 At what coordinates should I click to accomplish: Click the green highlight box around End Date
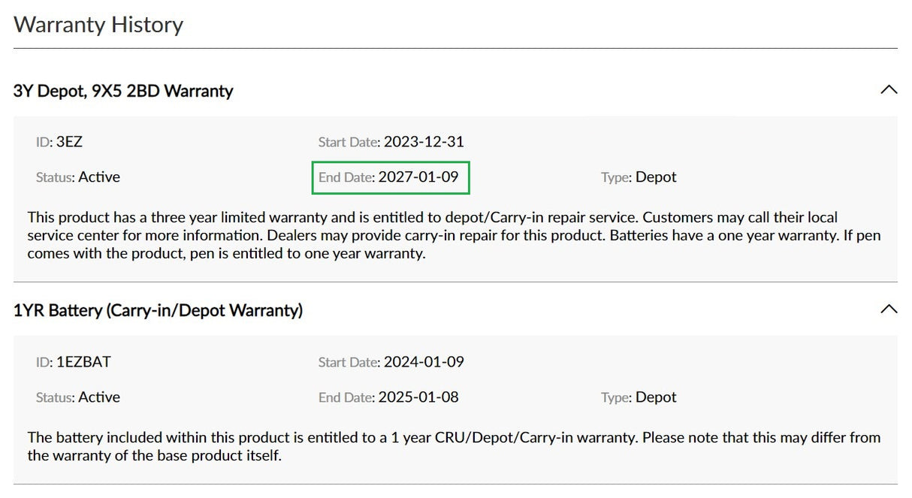[391, 177]
